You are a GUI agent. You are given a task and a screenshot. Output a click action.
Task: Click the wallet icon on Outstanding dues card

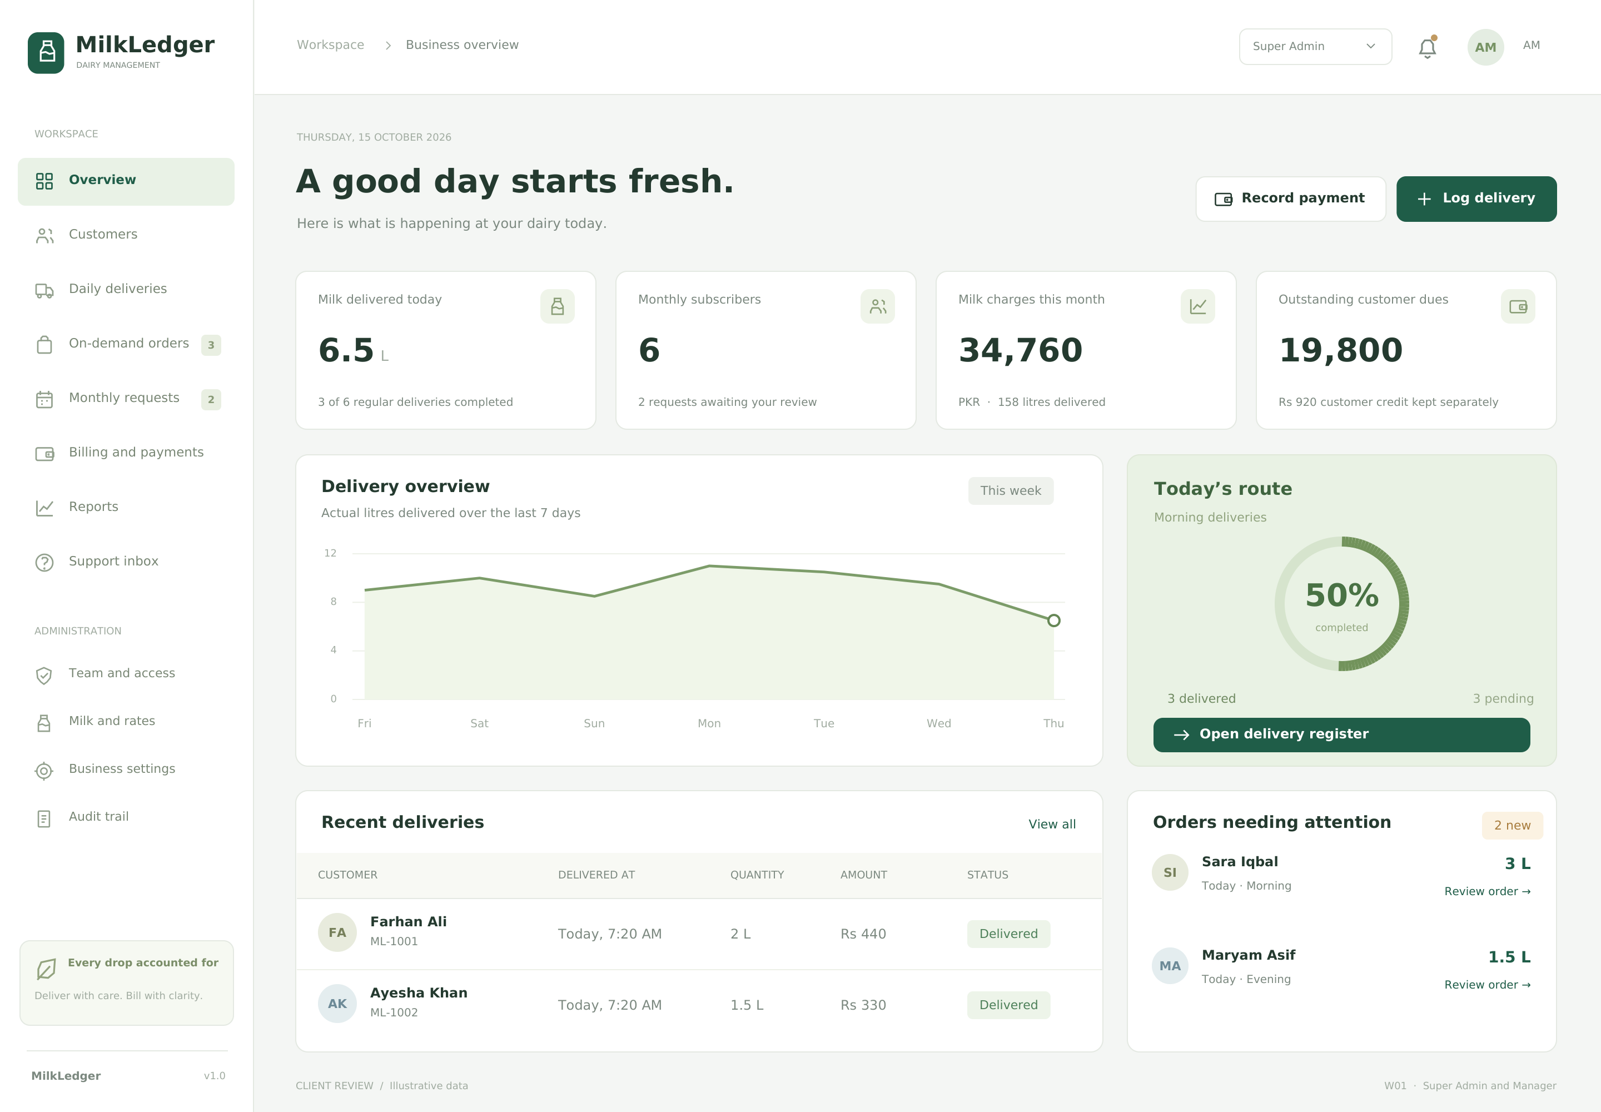click(1518, 306)
